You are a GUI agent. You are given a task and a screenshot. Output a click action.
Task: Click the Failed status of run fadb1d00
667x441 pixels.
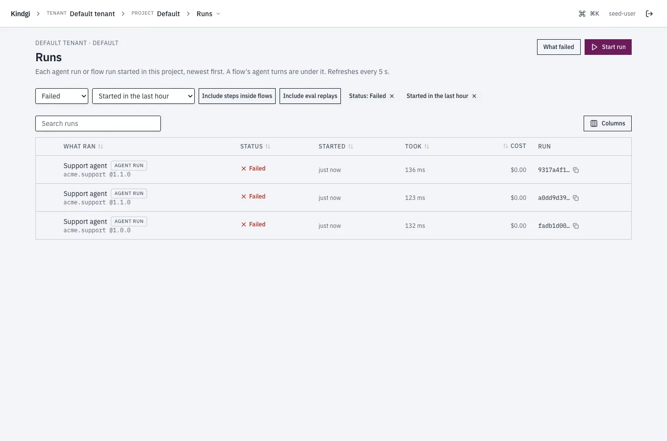(253, 224)
